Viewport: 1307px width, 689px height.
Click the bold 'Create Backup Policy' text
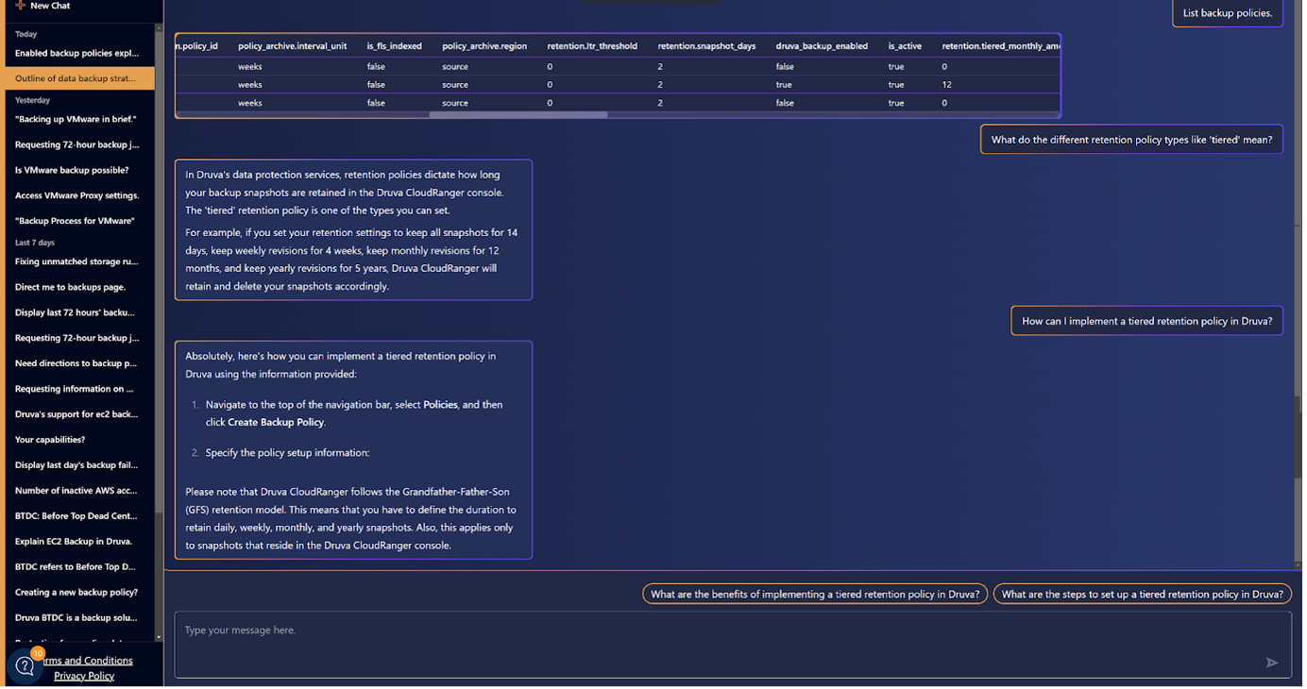[276, 423]
